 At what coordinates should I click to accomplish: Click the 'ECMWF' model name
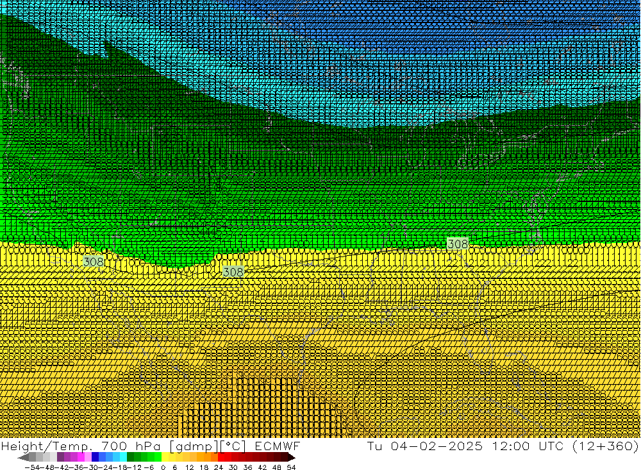pos(277,446)
